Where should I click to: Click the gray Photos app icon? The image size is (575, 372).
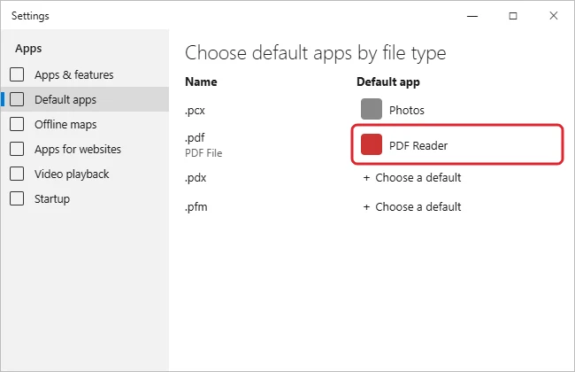click(372, 109)
